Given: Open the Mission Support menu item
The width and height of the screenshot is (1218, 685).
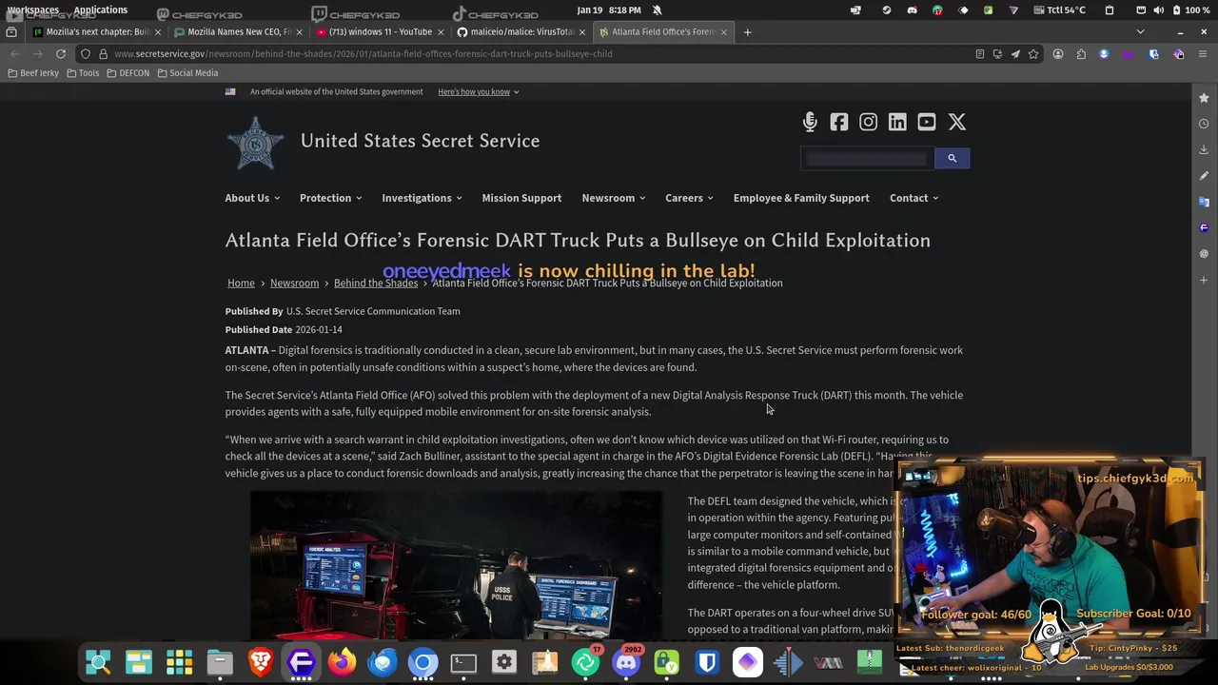Looking at the screenshot, I should point(521,198).
